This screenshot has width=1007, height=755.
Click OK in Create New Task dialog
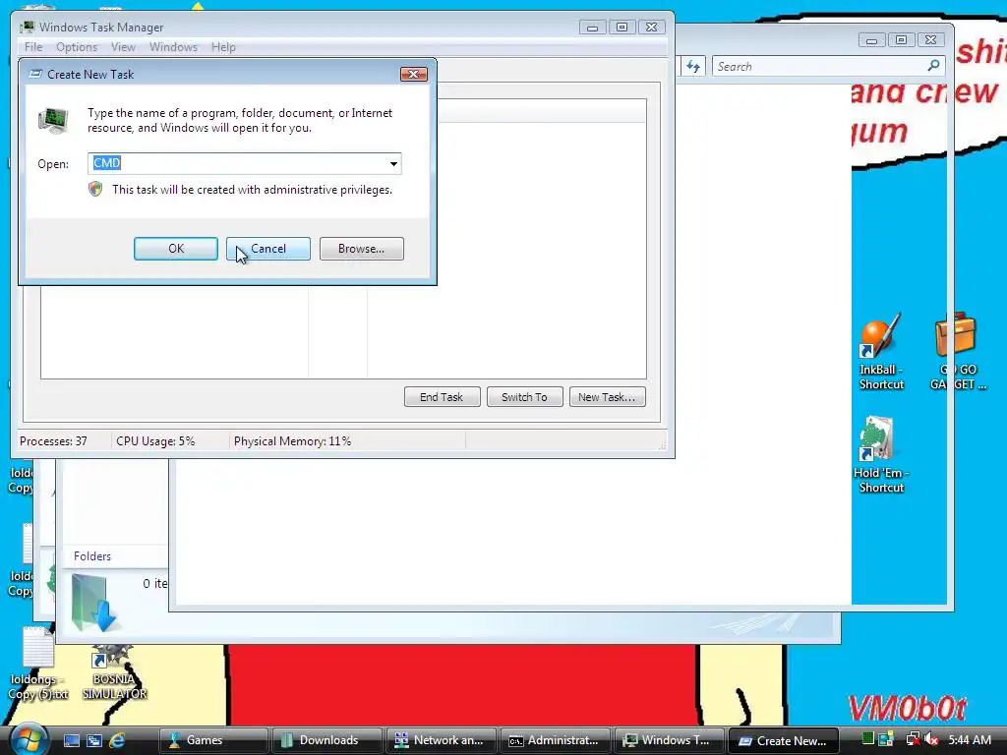tap(175, 249)
